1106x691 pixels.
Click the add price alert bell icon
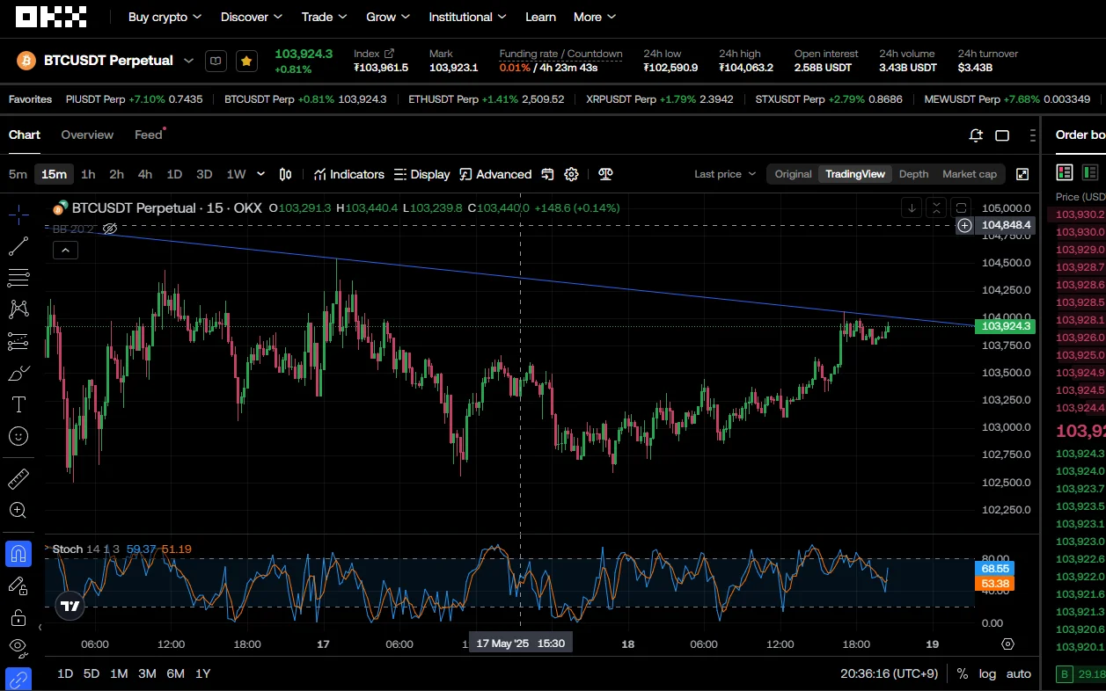pos(975,135)
